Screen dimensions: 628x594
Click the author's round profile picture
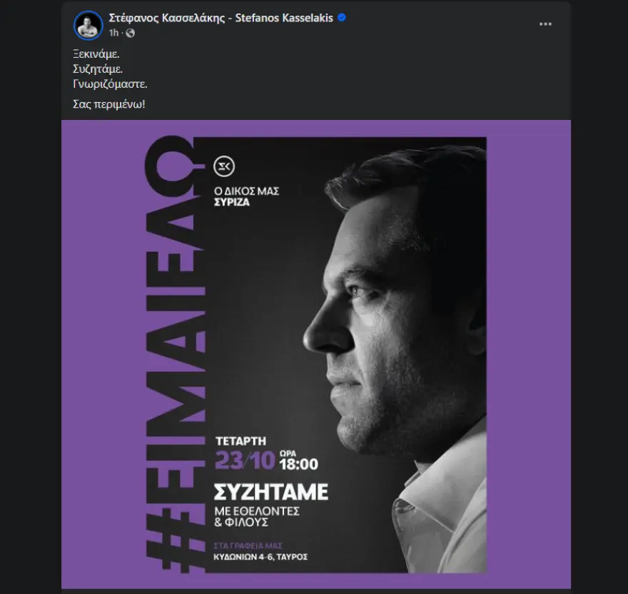point(88,25)
